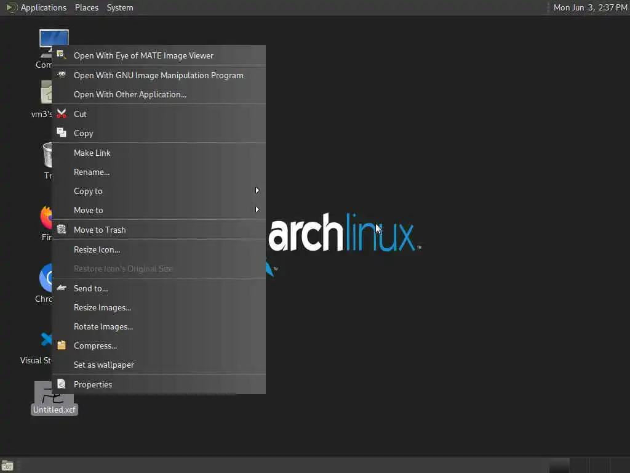Open the System menu
Viewport: 630px width, 473px height.
(120, 7)
